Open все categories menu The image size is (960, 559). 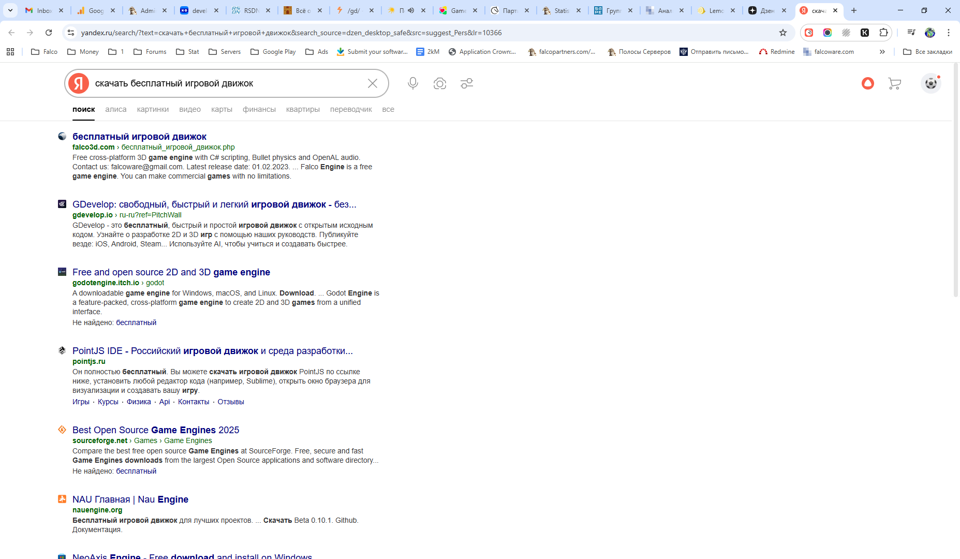tap(388, 109)
